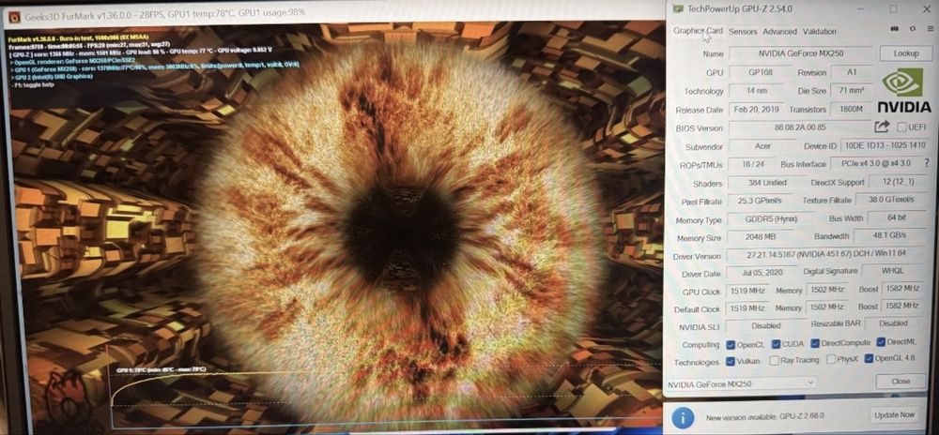Viewport: 939px width, 435px height.
Task: Click the Driver Date value Jul 05, 2020
Action: (x=762, y=273)
